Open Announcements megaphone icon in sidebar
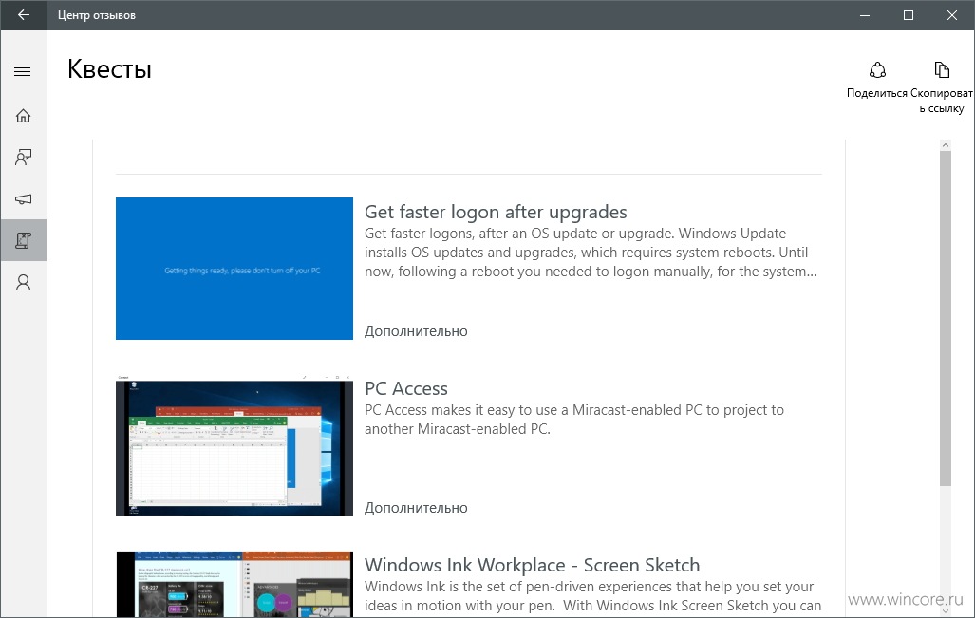The height and width of the screenshot is (618, 975). pyautogui.click(x=23, y=199)
